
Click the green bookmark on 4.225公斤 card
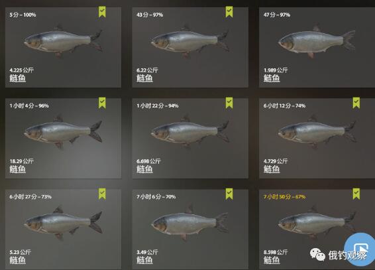pos(102,12)
